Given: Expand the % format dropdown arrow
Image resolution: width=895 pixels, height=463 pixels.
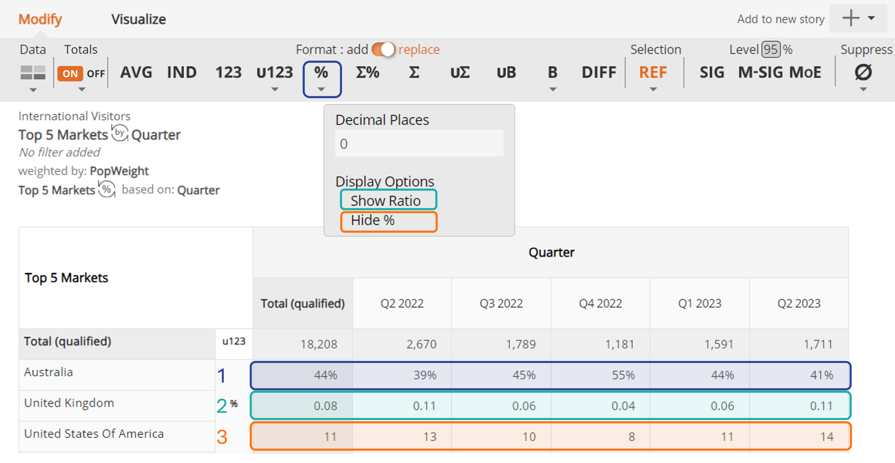Looking at the screenshot, I should pyautogui.click(x=321, y=89).
